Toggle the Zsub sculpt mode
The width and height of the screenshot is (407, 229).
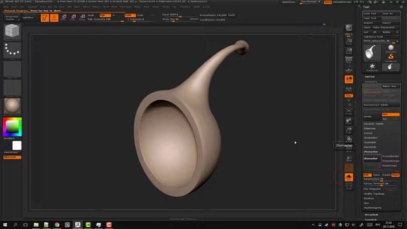[x=141, y=15]
